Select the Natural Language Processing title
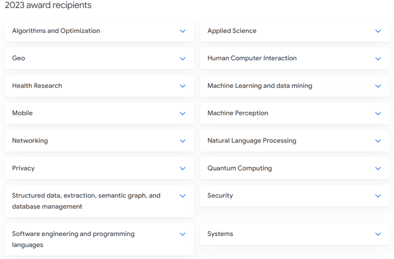 pos(252,141)
